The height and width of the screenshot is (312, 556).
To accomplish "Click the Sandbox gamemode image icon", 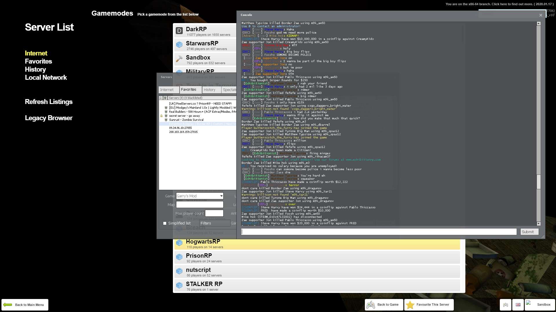I will (x=529, y=303).
